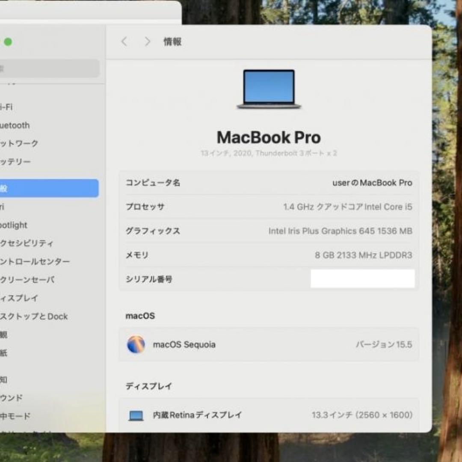Edit computer name 'userのMacBook Pro'

coord(372,183)
